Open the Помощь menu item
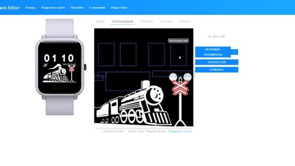295x166 pixels. (x=30, y=8)
